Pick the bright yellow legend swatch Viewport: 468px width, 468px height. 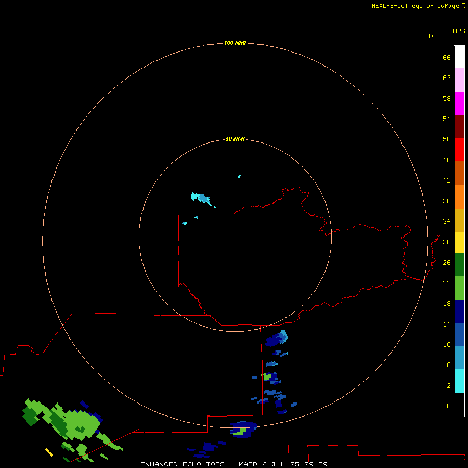tap(459, 242)
